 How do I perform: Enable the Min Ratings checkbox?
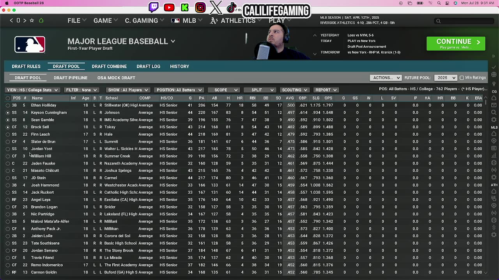tap(462, 78)
